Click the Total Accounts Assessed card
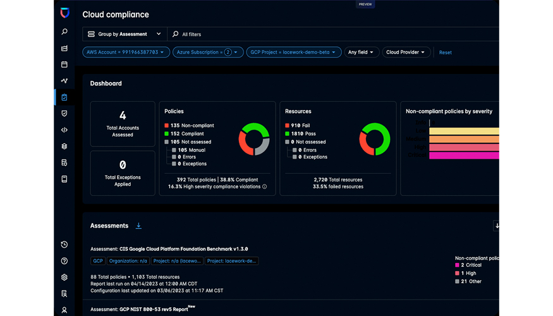553x316 pixels. (123, 124)
